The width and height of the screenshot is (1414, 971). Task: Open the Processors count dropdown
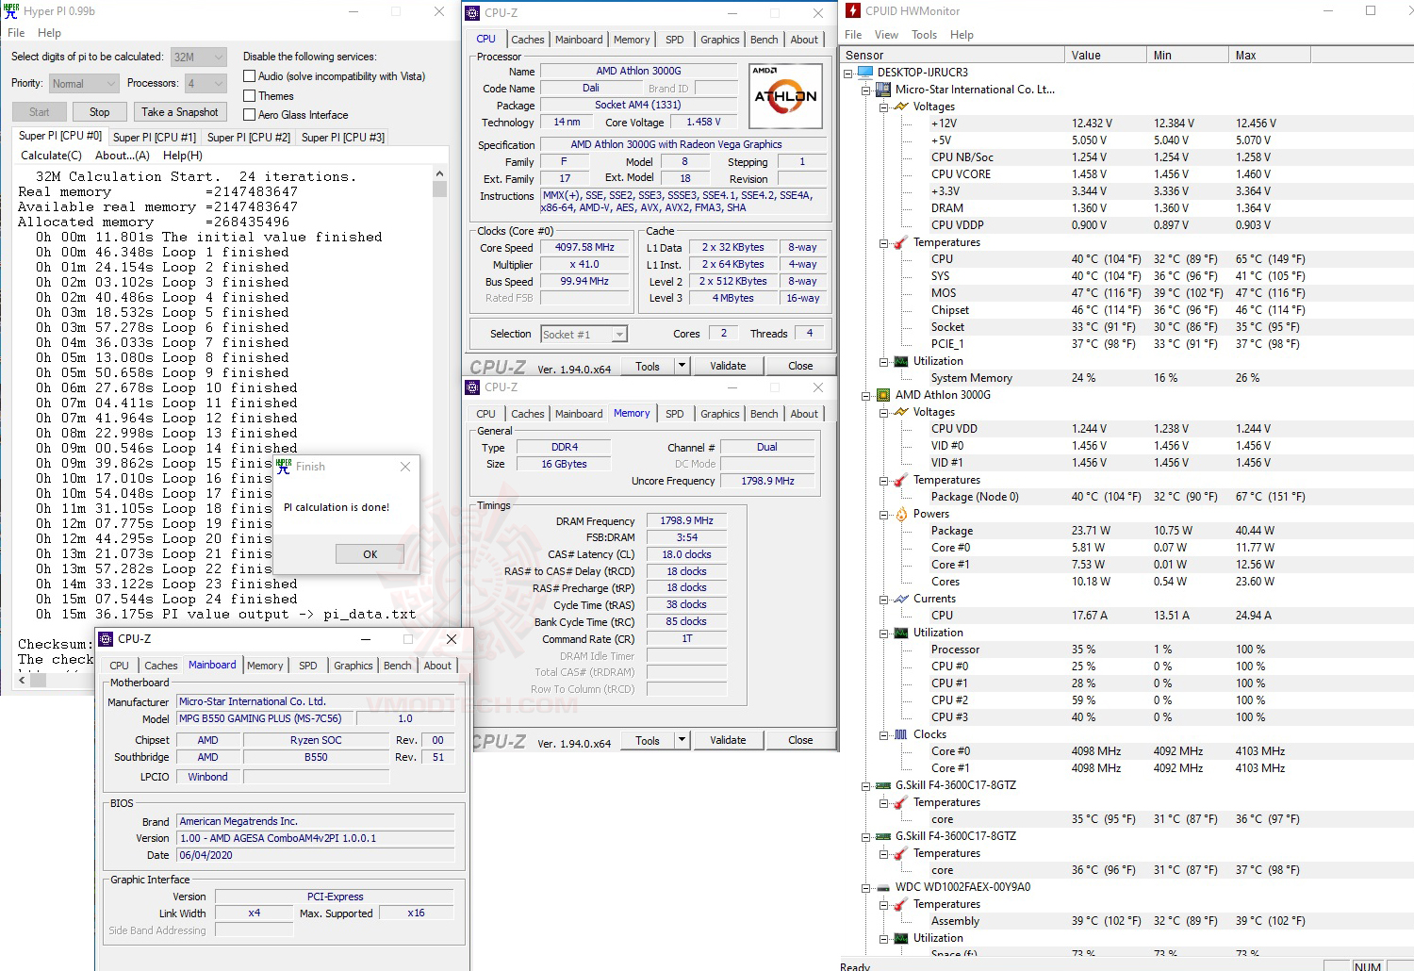[x=206, y=83]
